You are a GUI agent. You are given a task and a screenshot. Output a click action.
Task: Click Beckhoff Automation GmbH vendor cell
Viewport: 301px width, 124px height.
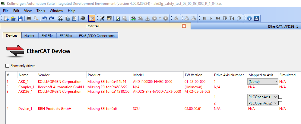pos(61,87)
